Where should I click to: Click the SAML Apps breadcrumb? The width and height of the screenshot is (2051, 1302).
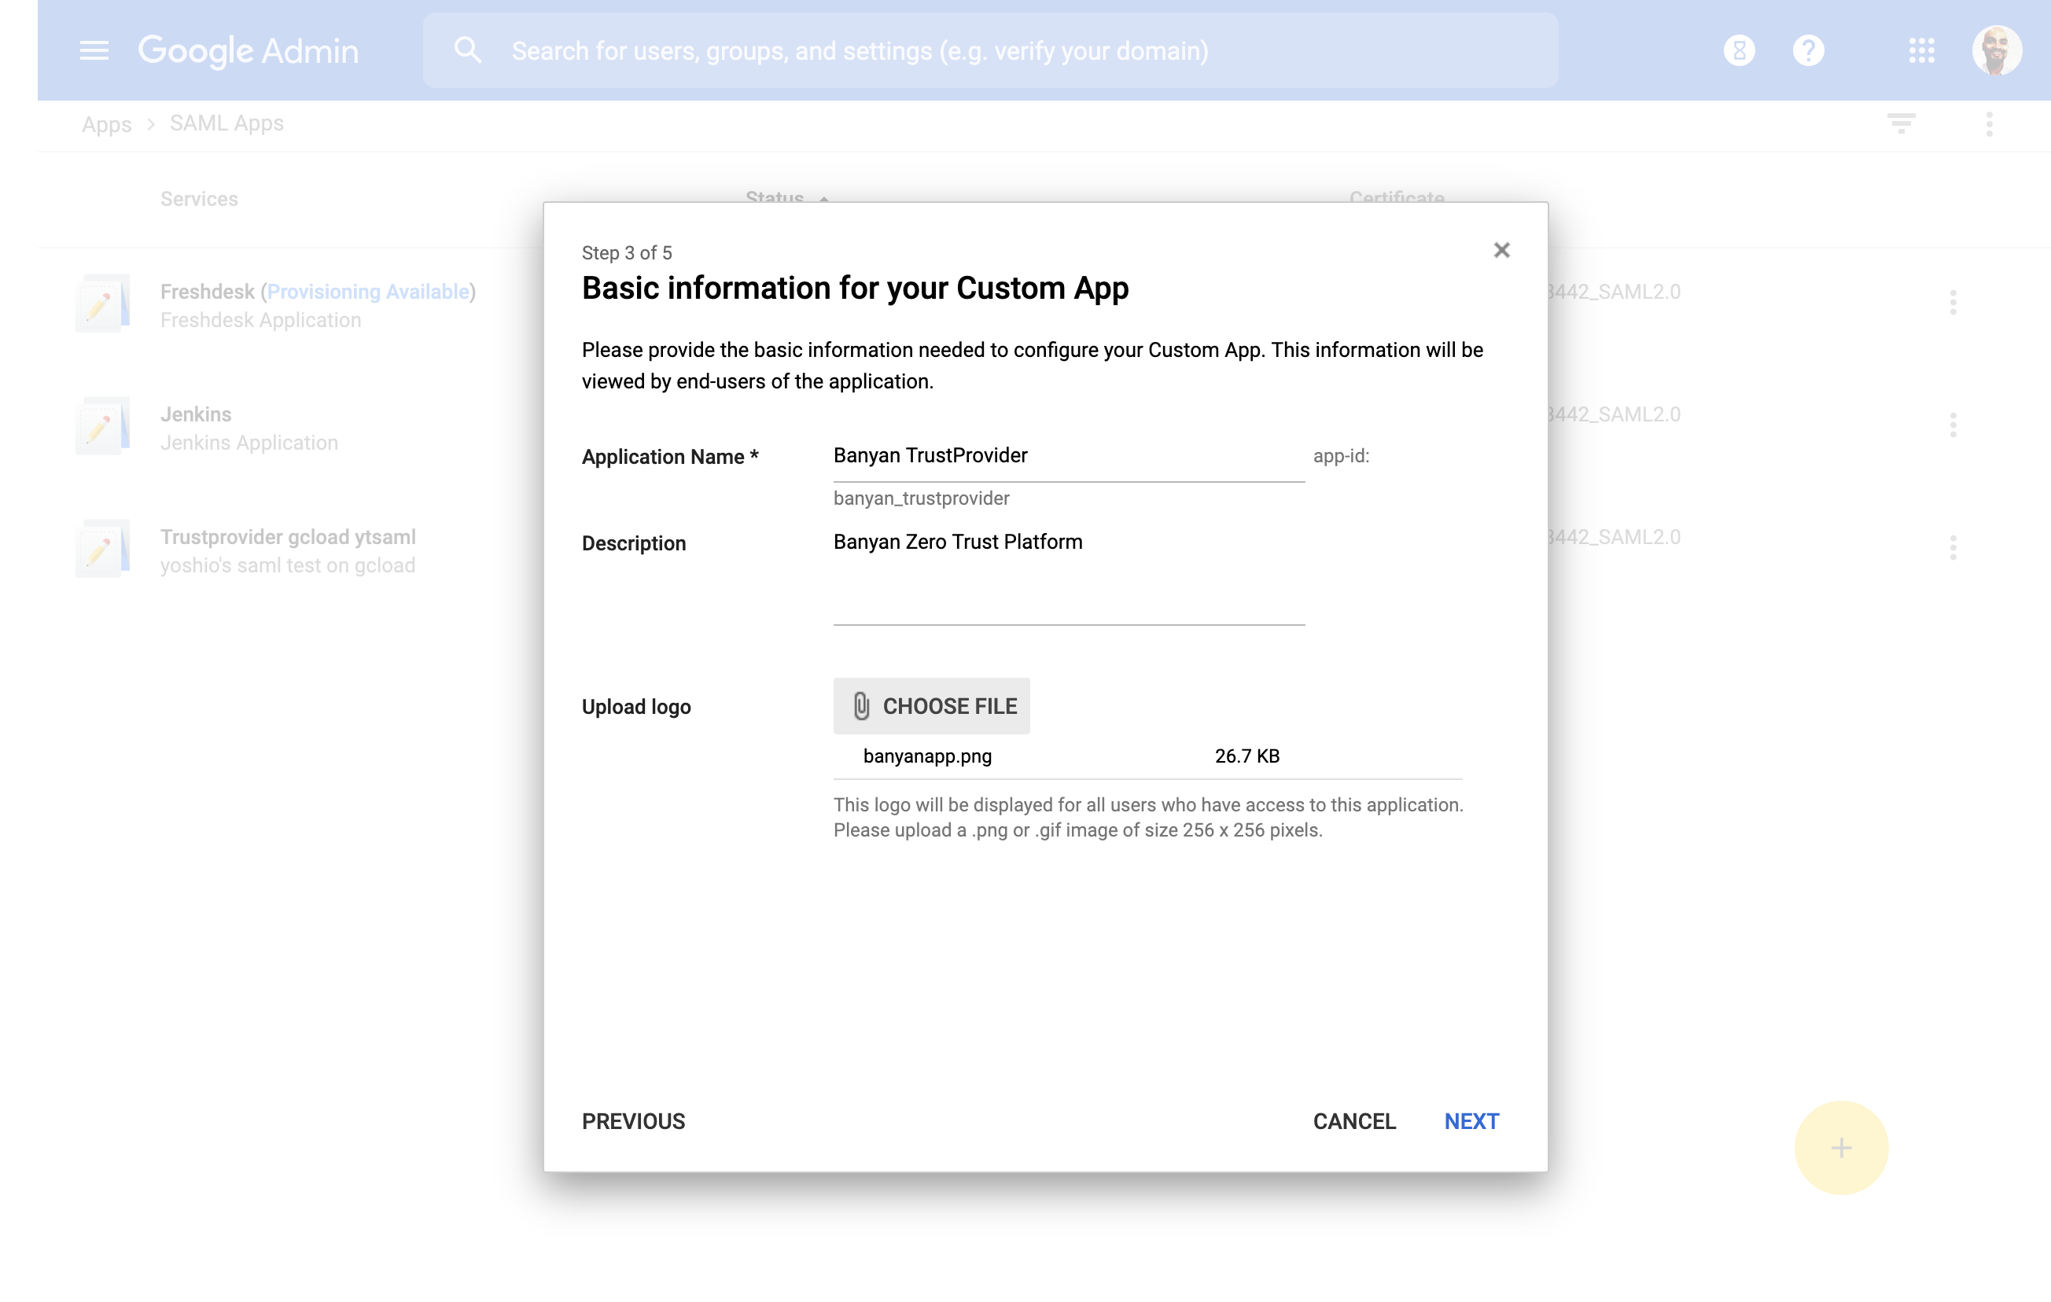tap(226, 123)
